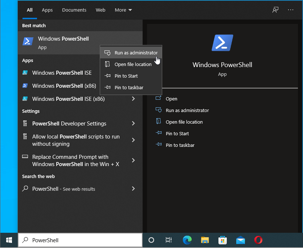Open the More dropdown filter
Image resolution: width=303 pixels, height=248 pixels.
click(123, 10)
